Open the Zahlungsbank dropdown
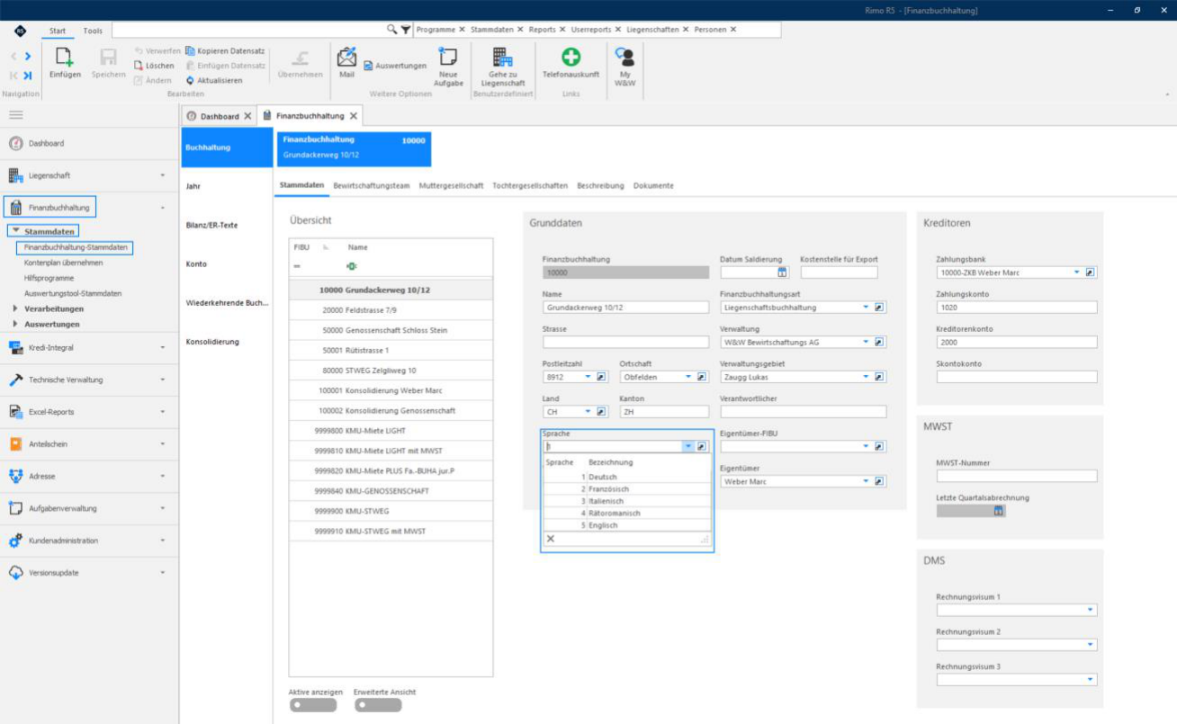This screenshot has height=724, width=1177. coord(1077,273)
